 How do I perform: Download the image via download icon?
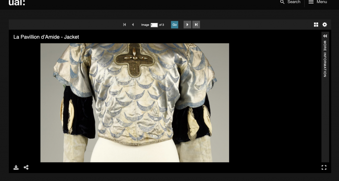click(x=16, y=167)
